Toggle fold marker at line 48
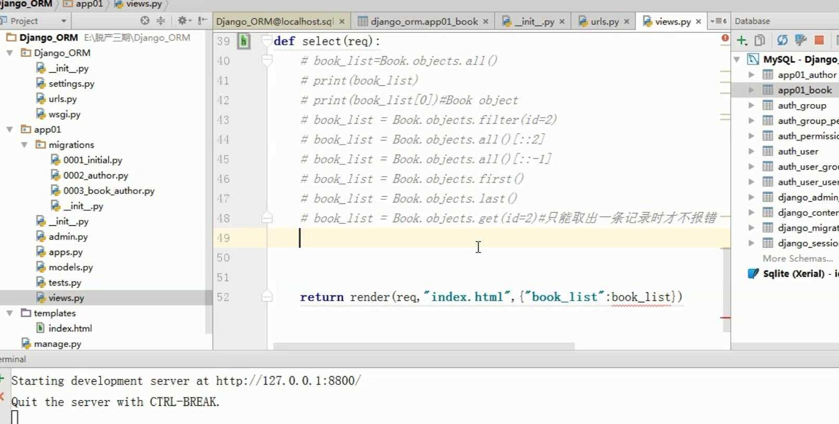The width and height of the screenshot is (839, 424). pos(267,218)
